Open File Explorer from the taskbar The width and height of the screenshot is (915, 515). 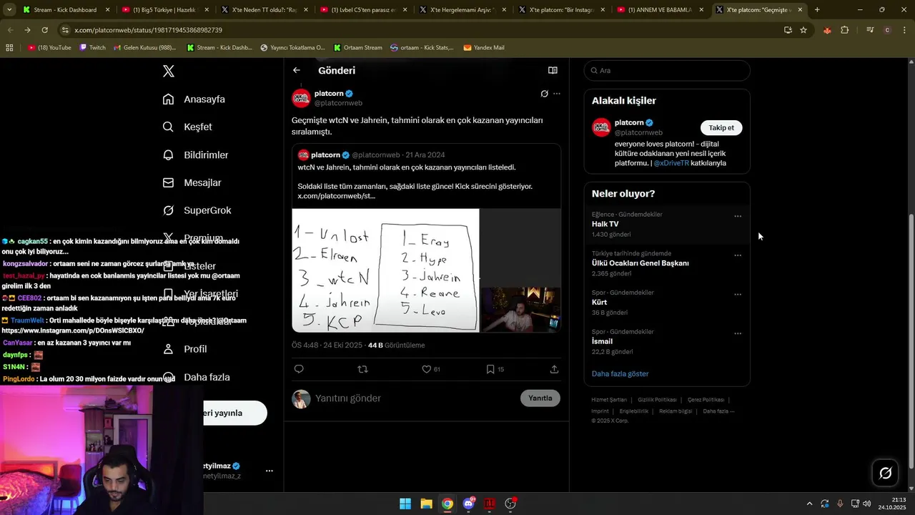426,504
